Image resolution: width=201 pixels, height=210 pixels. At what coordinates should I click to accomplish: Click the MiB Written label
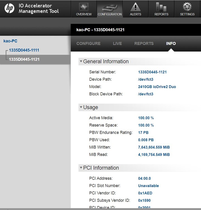tap(100, 147)
